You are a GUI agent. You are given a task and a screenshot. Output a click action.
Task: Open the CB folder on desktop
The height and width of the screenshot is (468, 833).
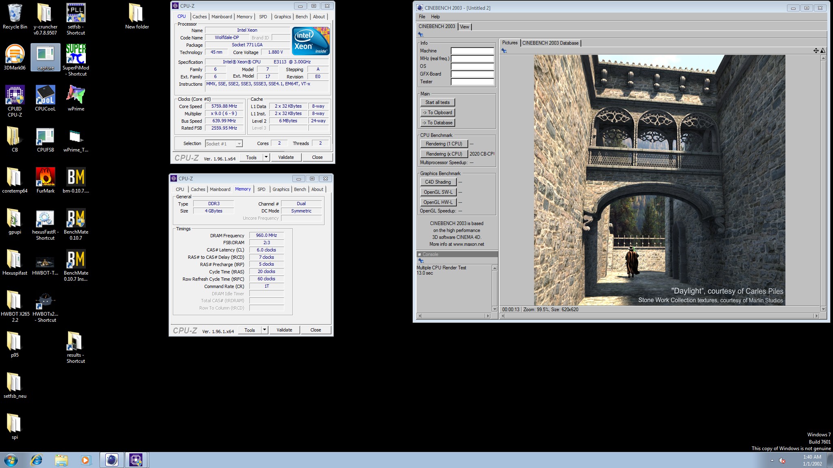click(15, 139)
